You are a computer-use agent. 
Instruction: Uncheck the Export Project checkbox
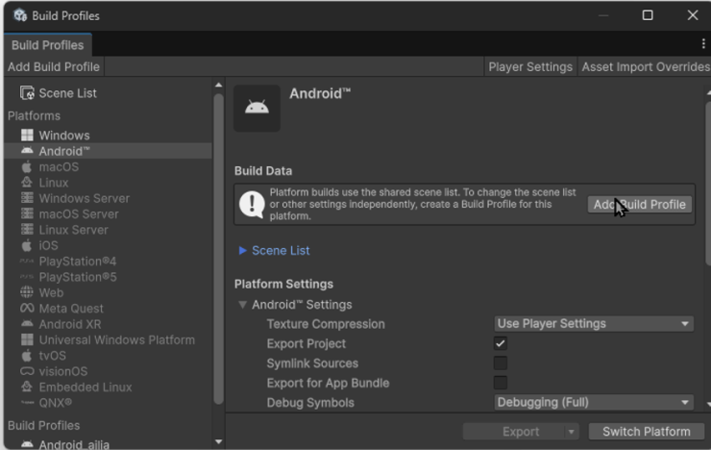(500, 343)
